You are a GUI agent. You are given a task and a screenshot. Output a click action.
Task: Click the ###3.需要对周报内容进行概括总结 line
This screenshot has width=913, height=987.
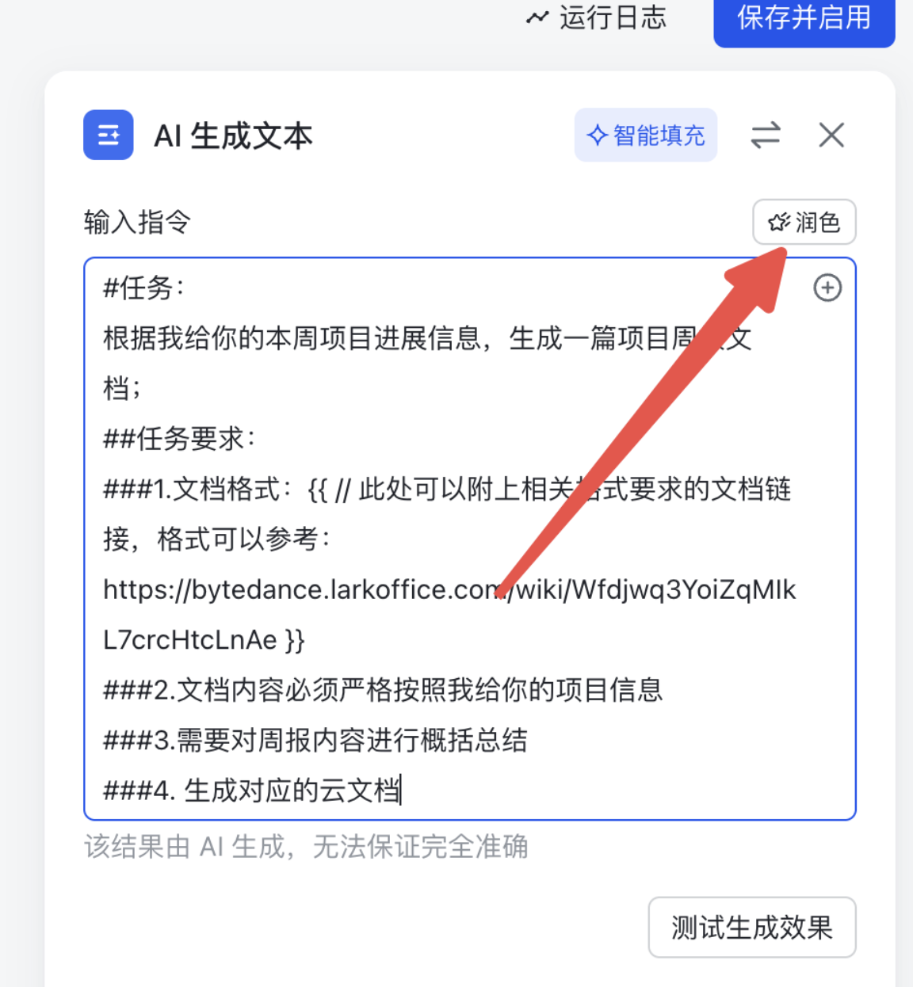(x=315, y=740)
